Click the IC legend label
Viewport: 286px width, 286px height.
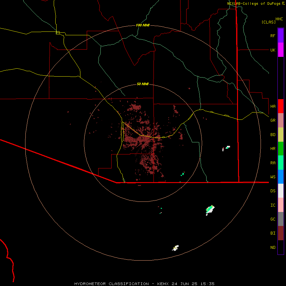tap(273, 205)
